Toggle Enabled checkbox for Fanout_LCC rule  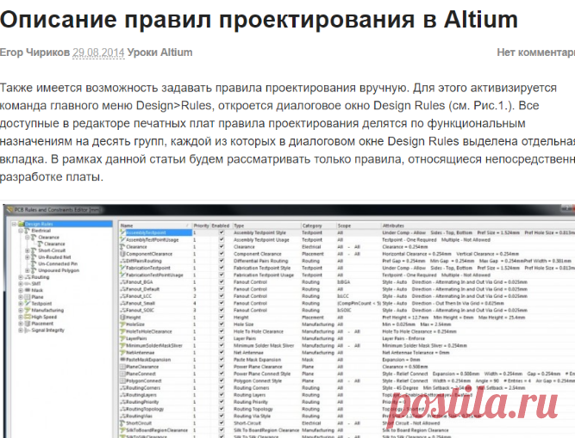(x=222, y=296)
